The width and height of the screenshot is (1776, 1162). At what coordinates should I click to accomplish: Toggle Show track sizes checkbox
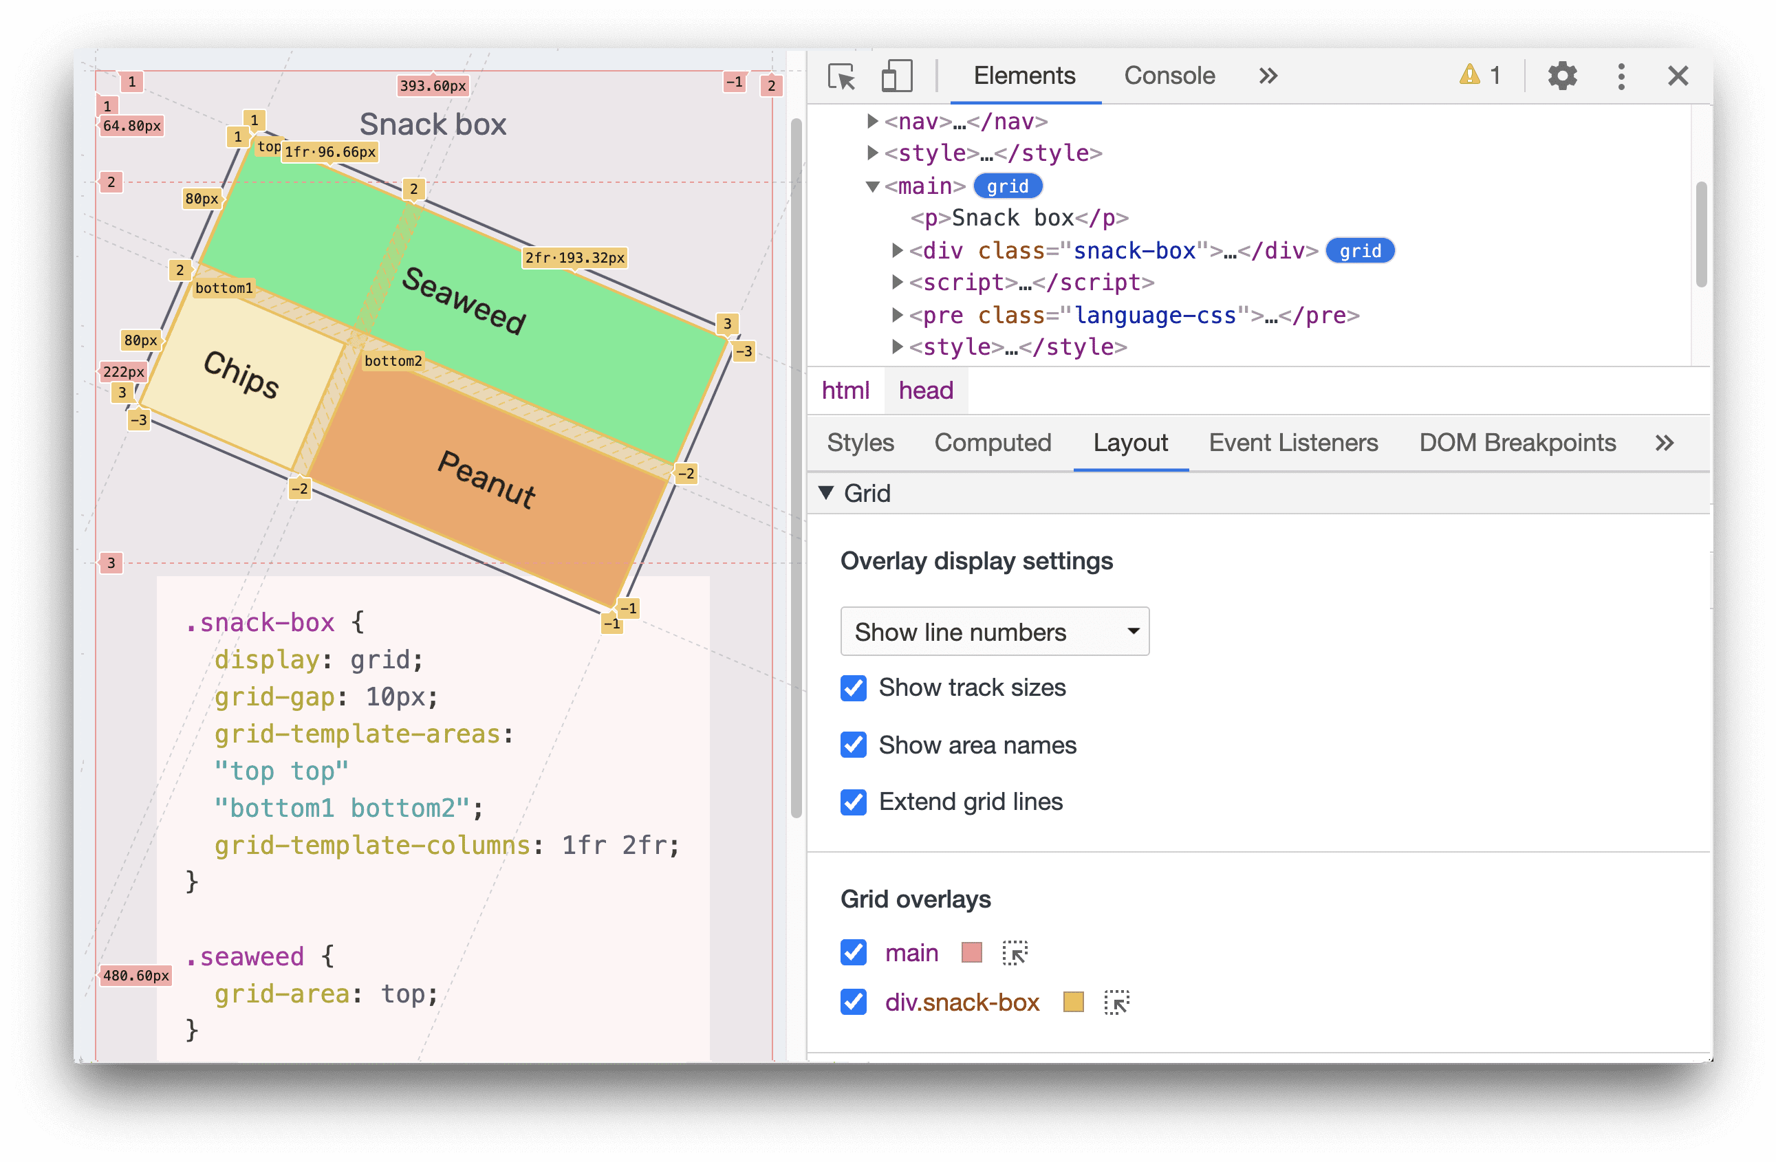854,688
